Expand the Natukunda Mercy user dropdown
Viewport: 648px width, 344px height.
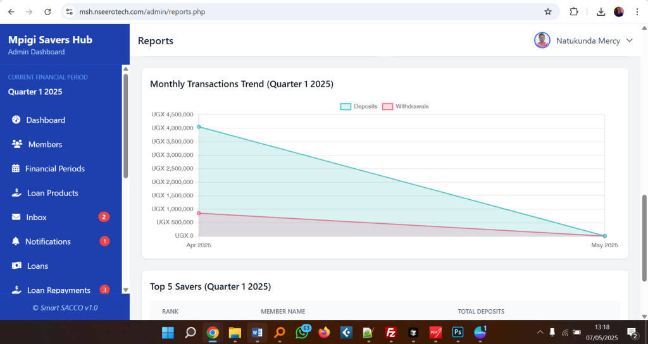[584, 40]
